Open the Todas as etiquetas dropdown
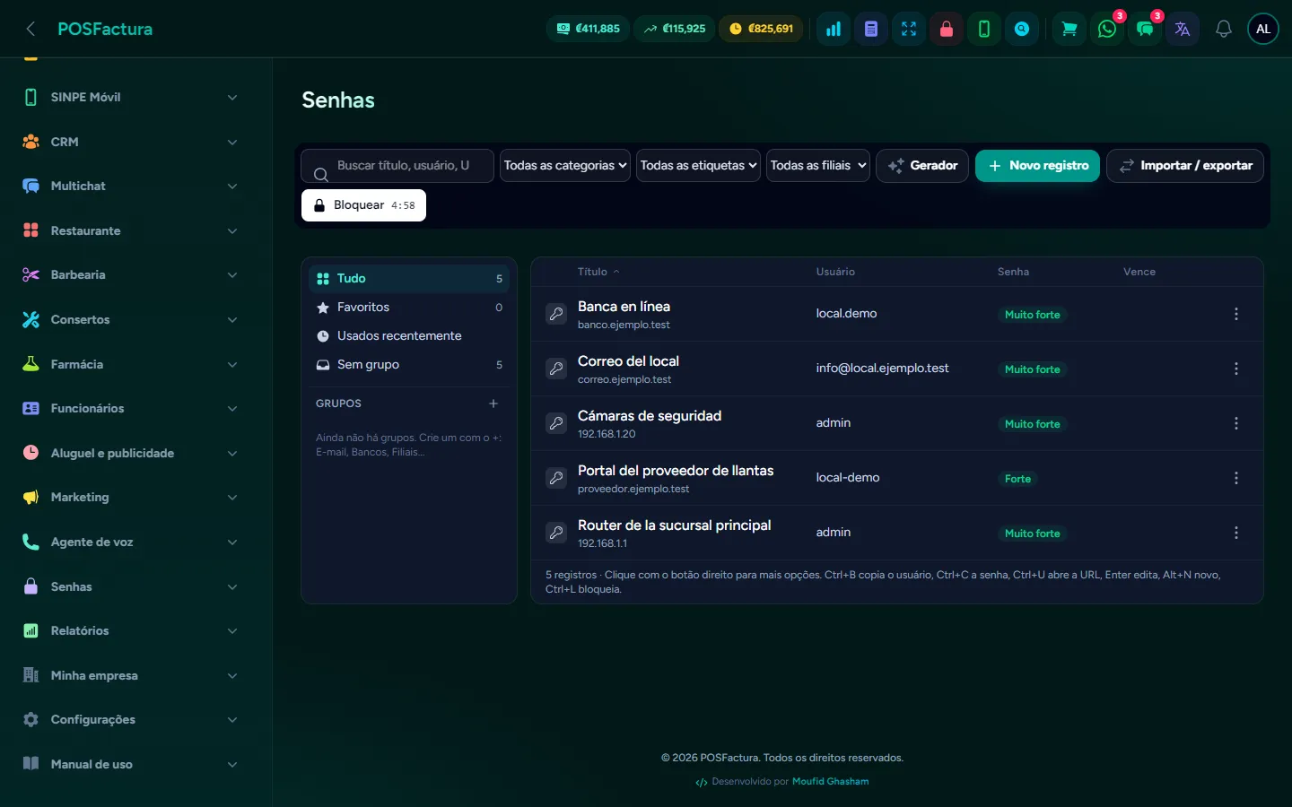The image size is (1292, 807). pos(699,165)
